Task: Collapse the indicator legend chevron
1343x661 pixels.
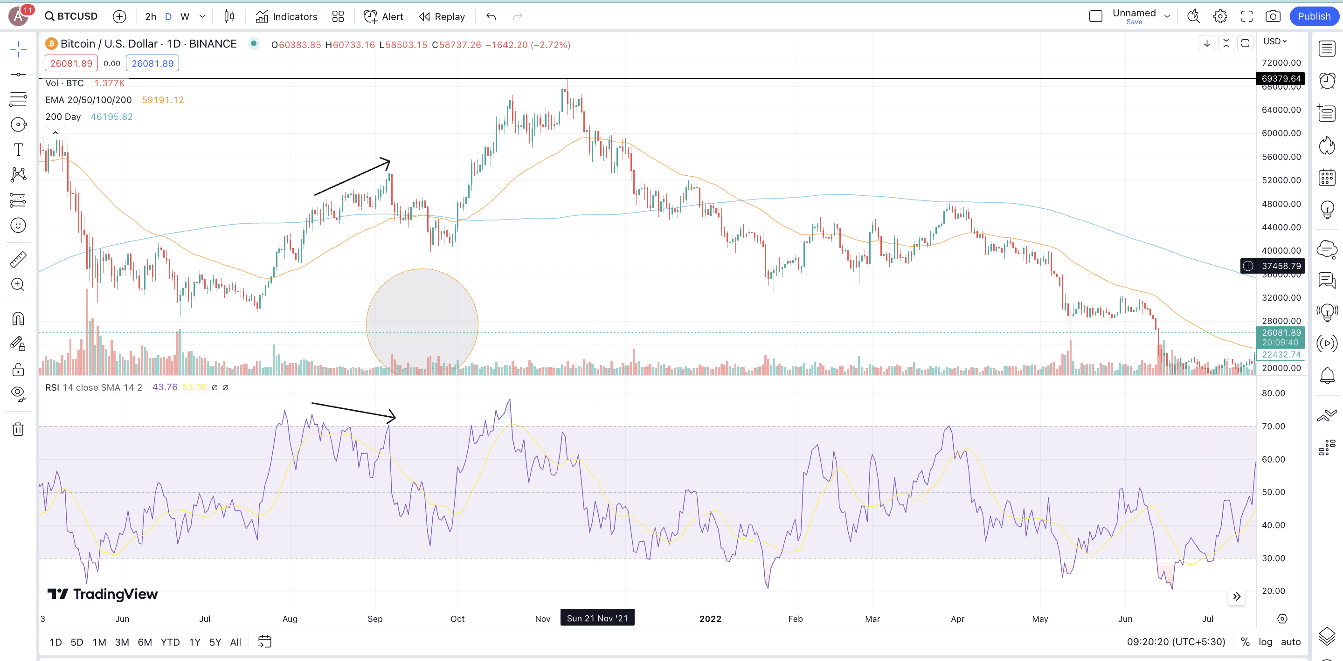Action: tap(55, 133)
